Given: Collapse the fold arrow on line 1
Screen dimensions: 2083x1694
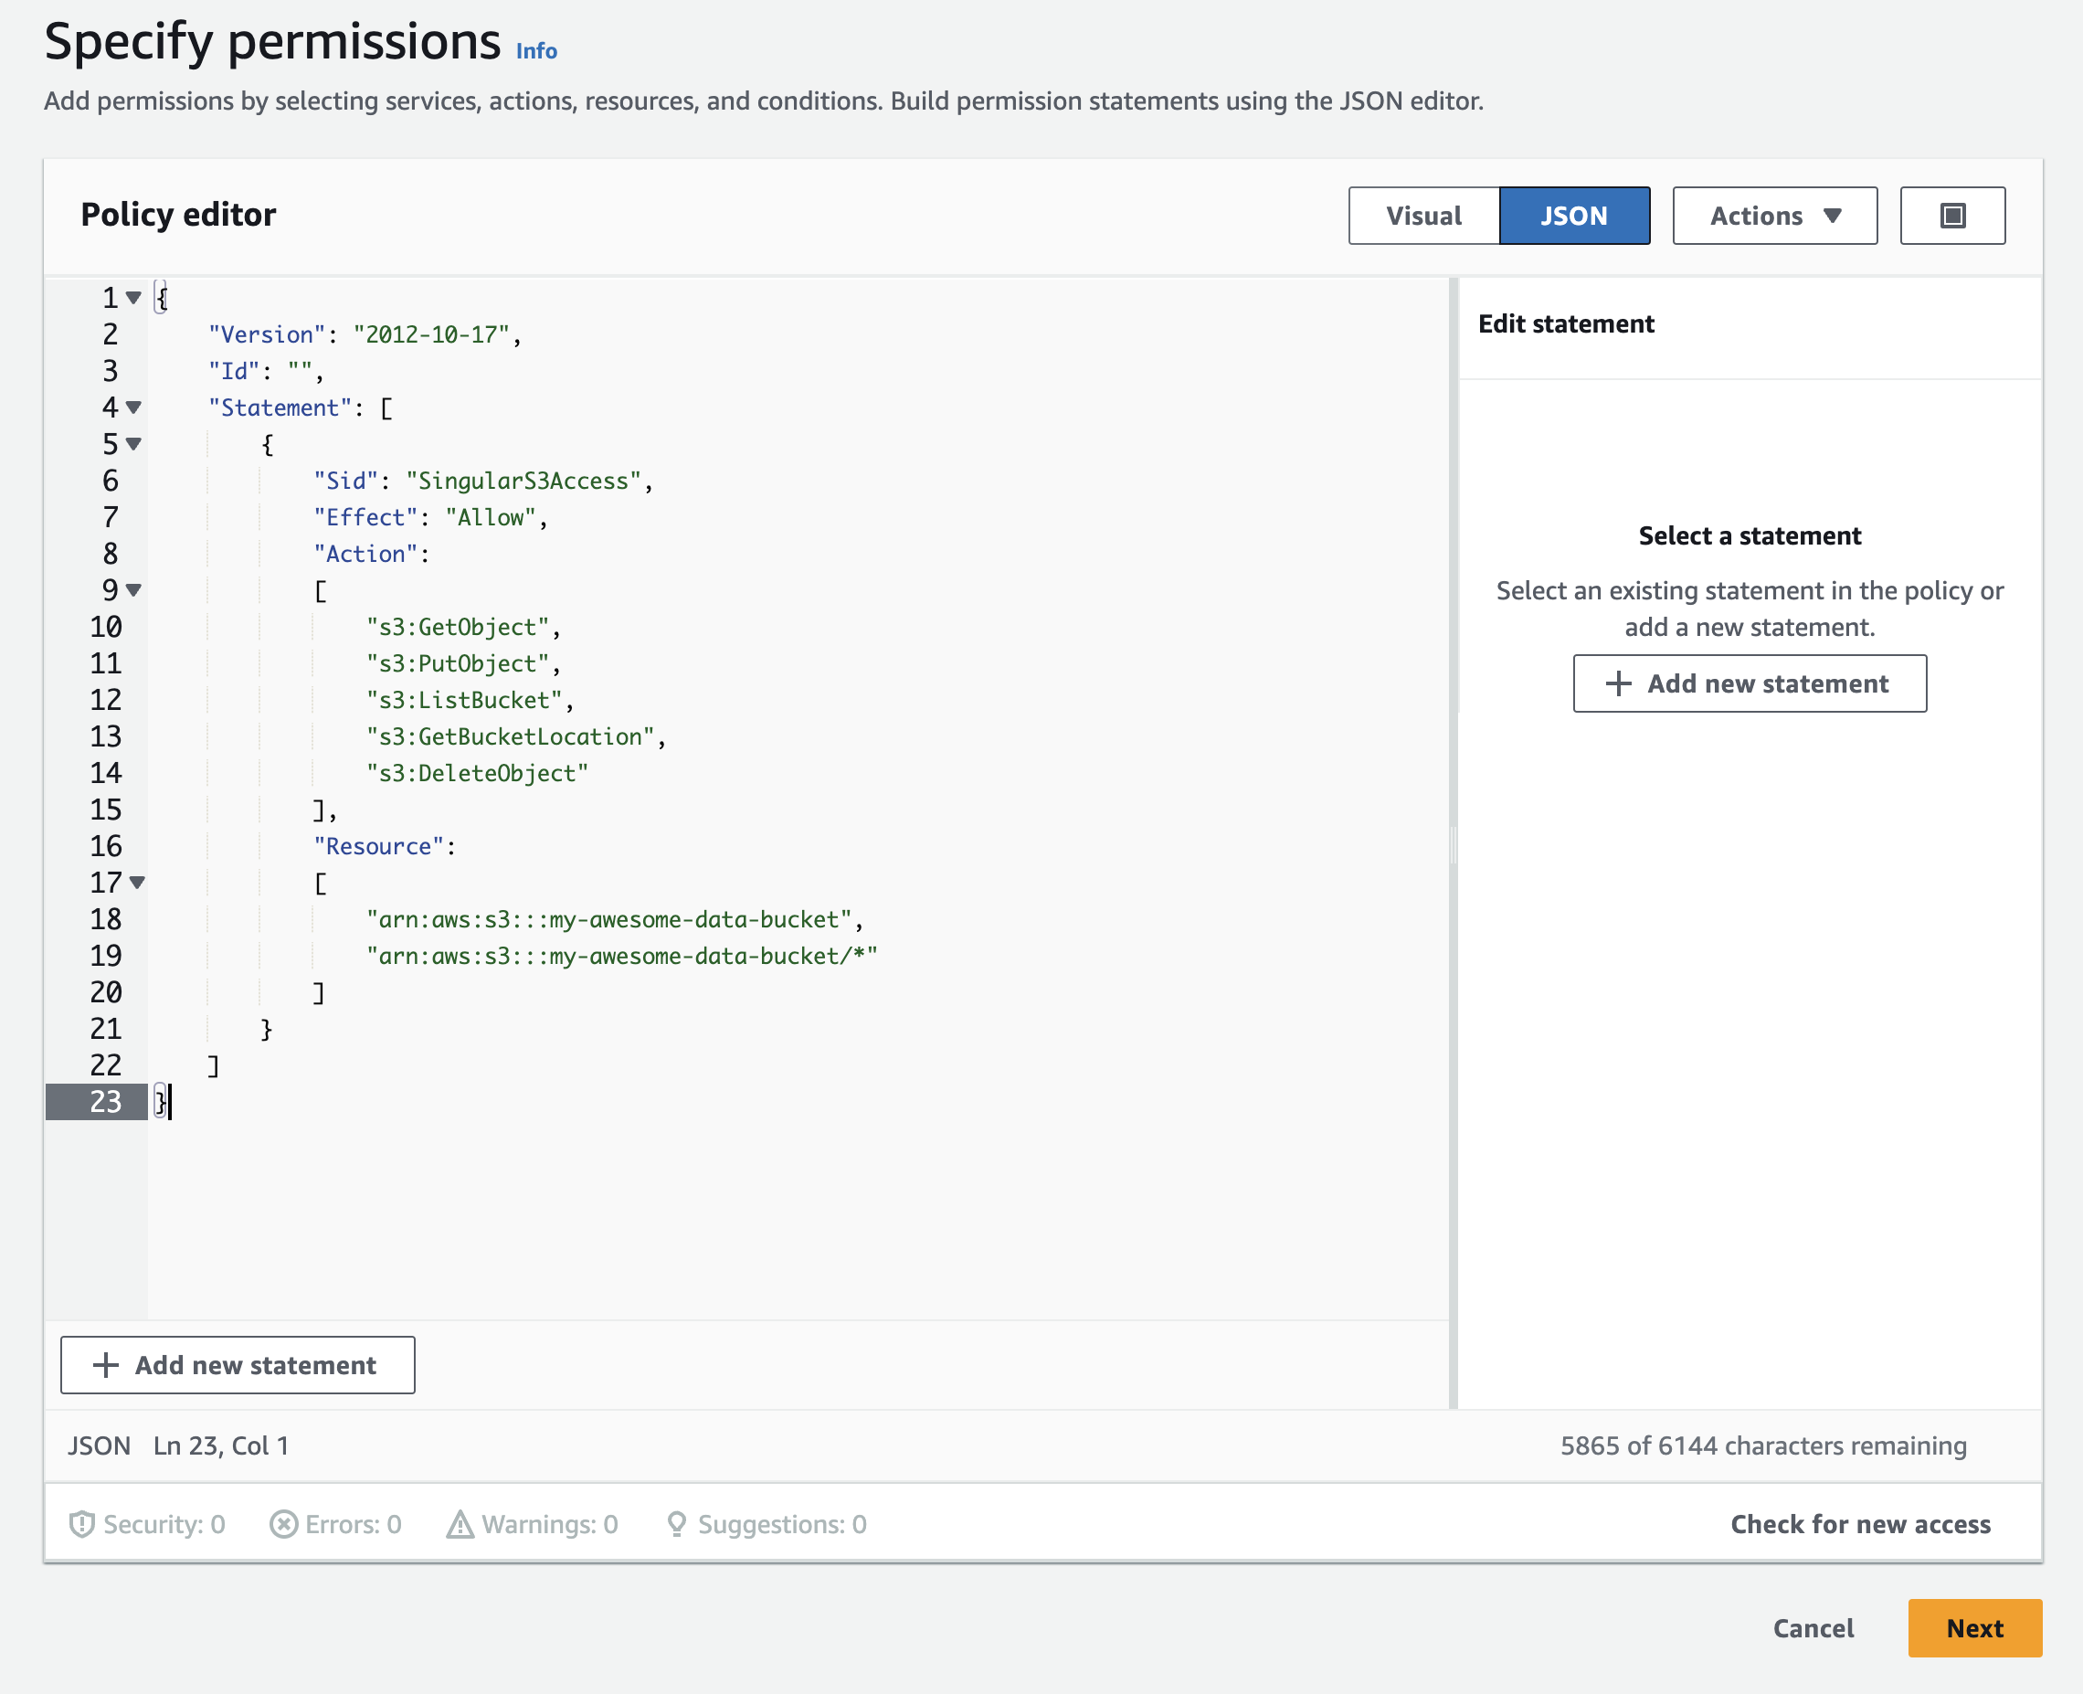Looking at the screenshot, I should [133, 298].
